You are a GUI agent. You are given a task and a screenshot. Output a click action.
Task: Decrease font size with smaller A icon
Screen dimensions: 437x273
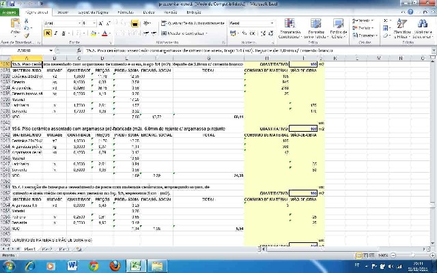click(x=109, y=24)
